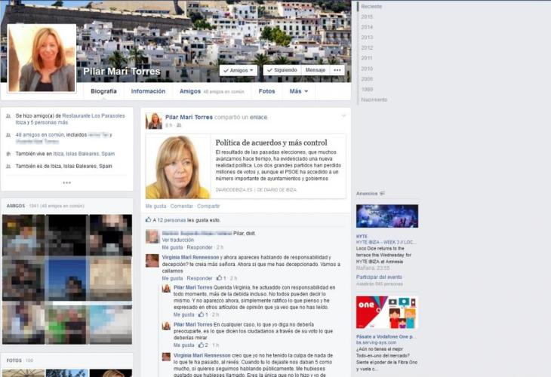
Task: Toggle the Siguiendo follow button
Action: pos(281,70)
